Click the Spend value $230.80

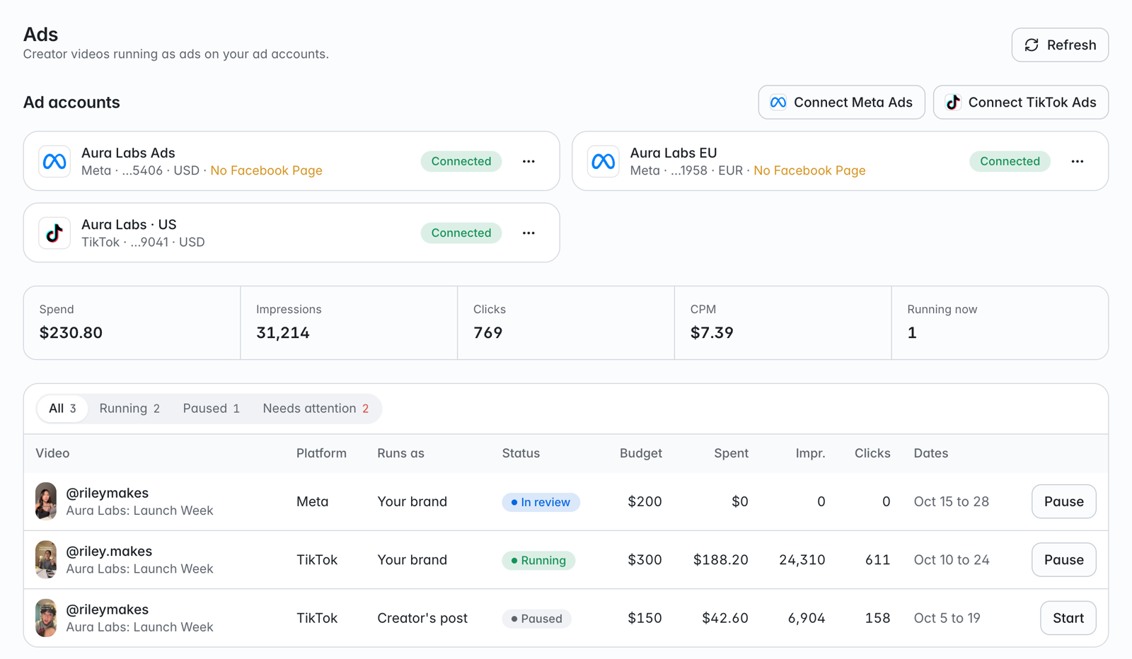click(x=71, y=332)
